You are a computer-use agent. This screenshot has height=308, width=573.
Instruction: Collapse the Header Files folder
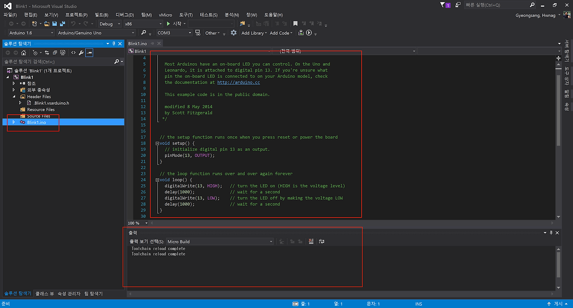click(14, 96)
